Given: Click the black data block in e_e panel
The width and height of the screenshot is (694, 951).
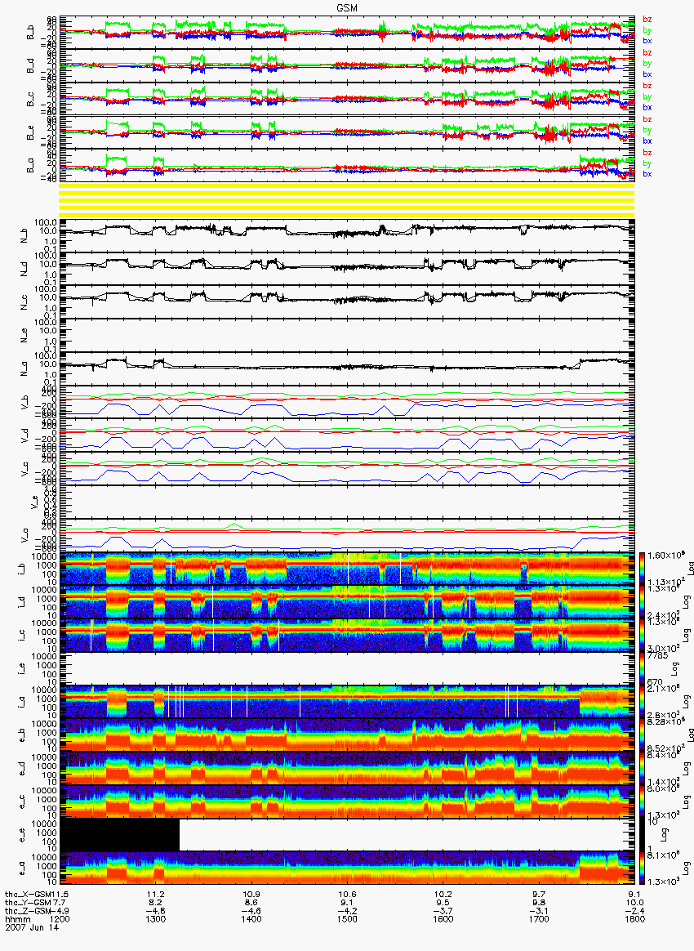Looking at the screenshot, I should click(120, 836).
